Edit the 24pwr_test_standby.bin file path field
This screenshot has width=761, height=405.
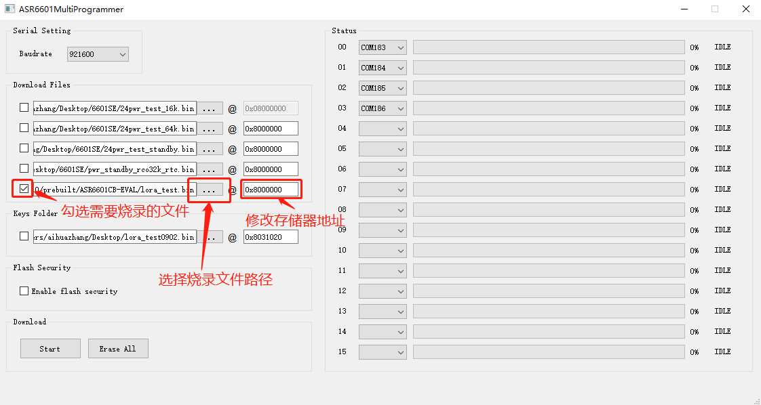click(115, 149)
